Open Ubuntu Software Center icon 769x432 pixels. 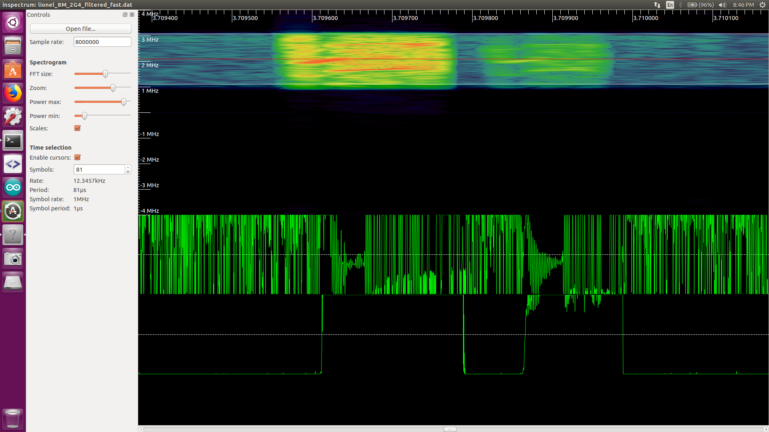pos(13,70)
